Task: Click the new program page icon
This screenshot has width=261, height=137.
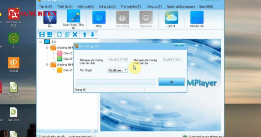Action: tap(59, 34)
